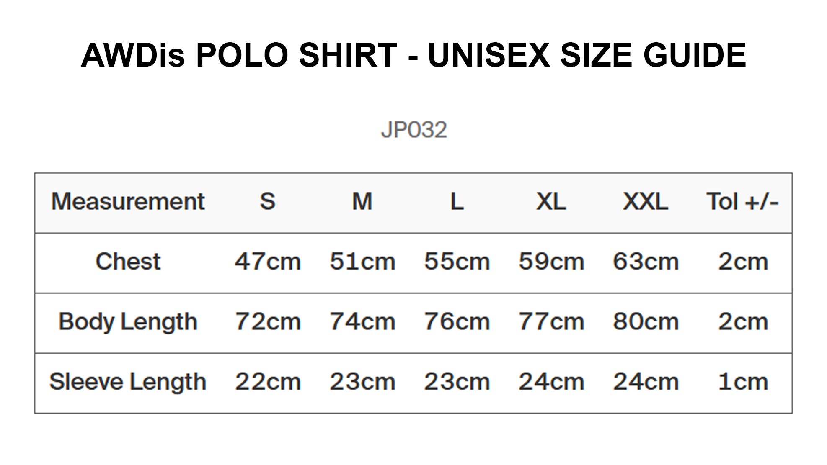Click the 55cm chest value for L
This screenshot has width=827, height=465.
pos(457,262)
